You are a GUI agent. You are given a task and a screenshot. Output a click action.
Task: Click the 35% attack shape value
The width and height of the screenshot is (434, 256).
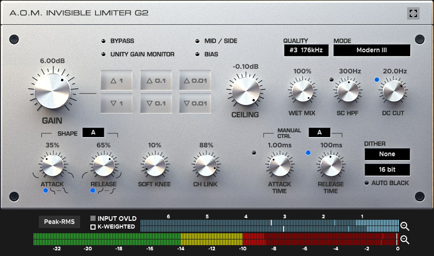[x=52, y=145]
